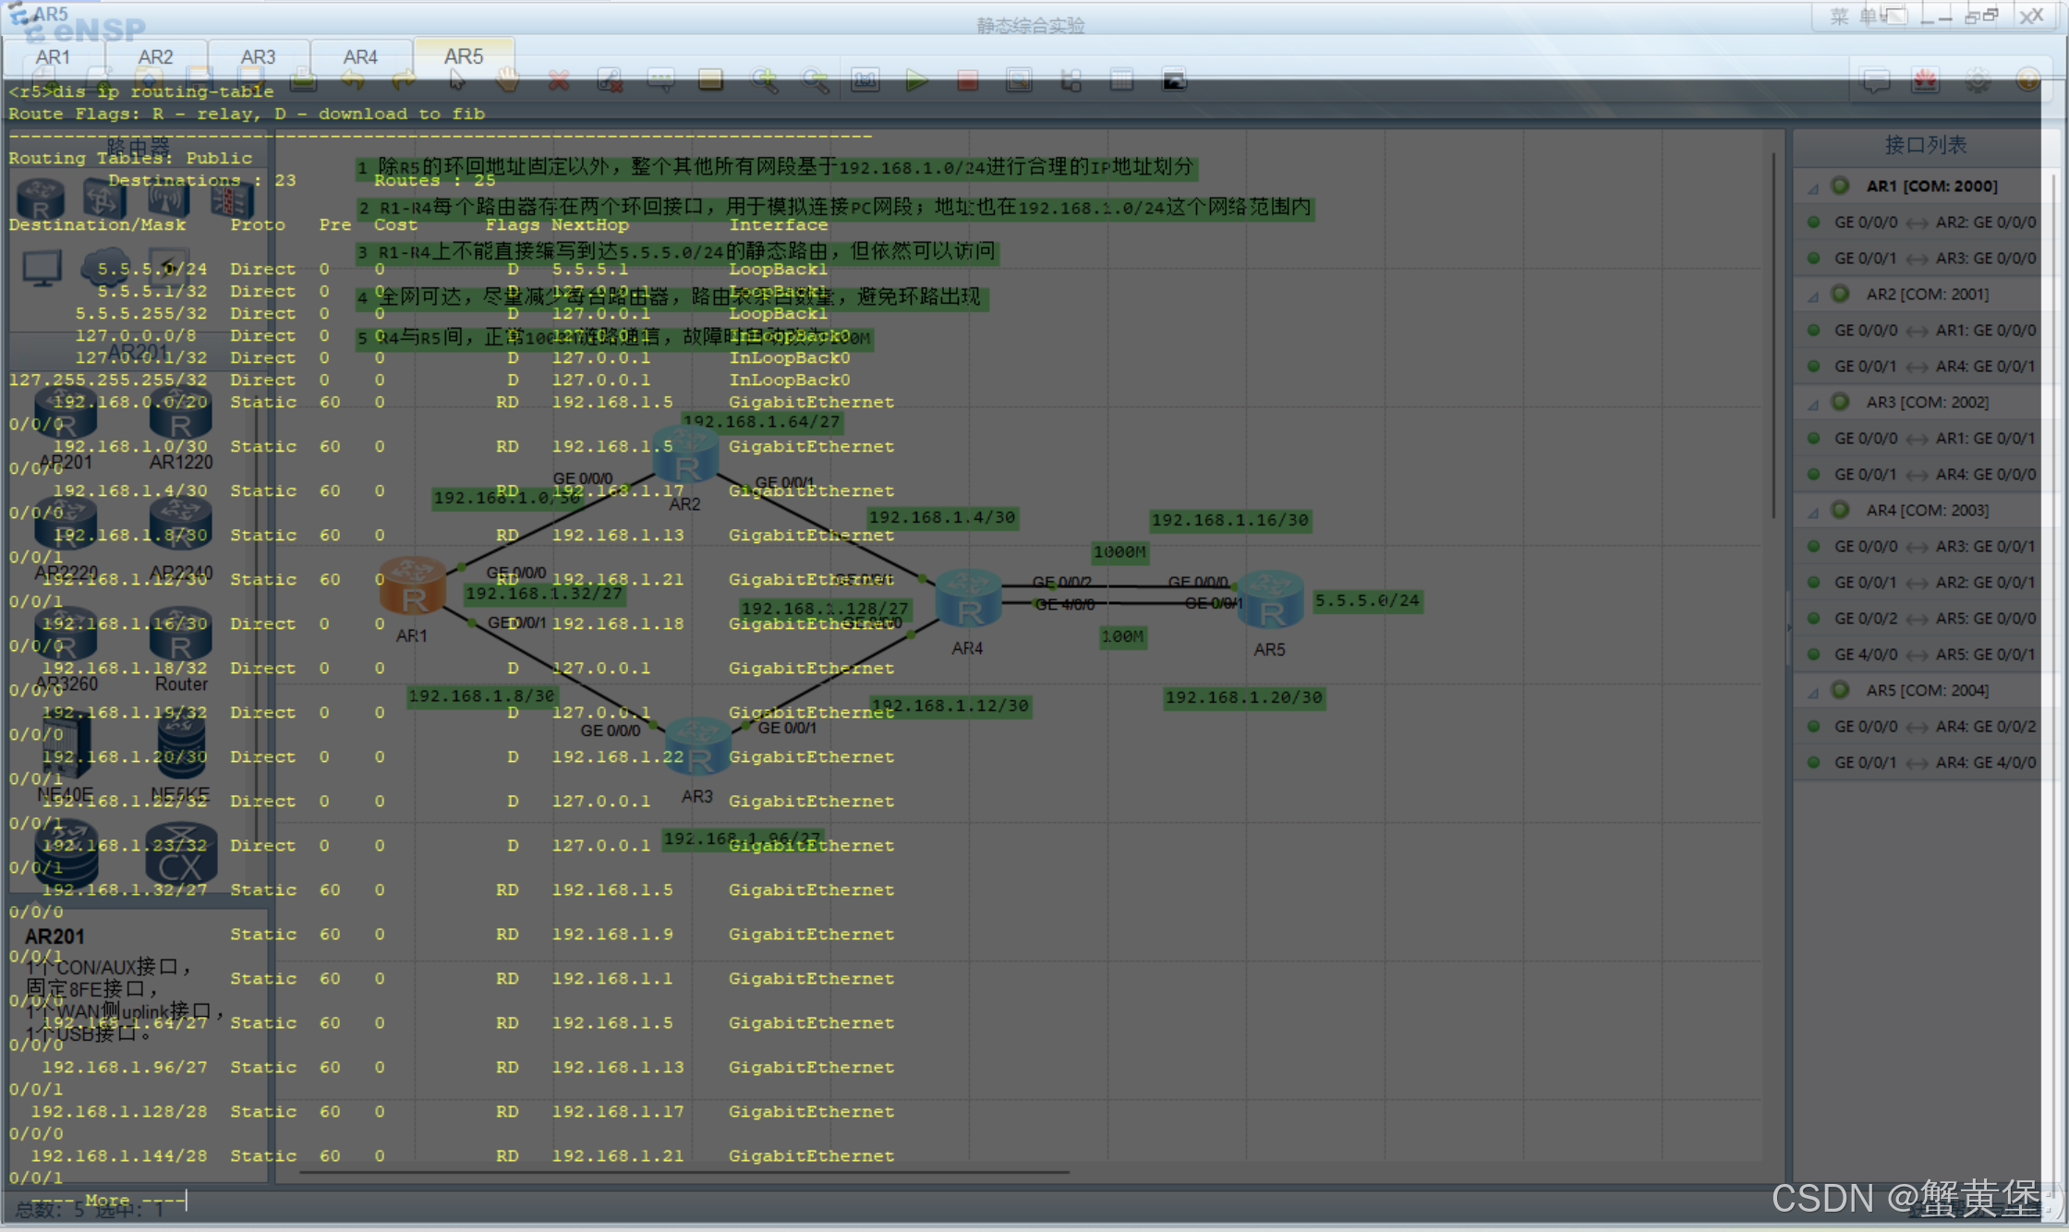Click the red X delete icon
Screen dimensions: 2069x1232
point(558,81)
